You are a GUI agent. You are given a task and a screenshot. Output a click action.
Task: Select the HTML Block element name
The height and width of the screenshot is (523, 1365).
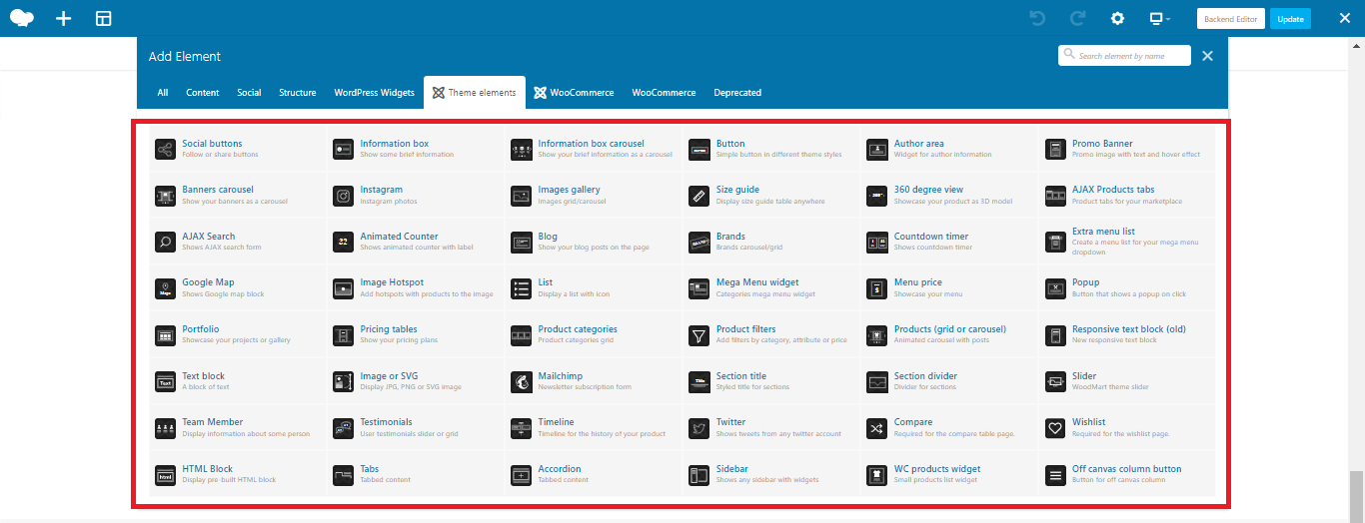coord(207,469)
